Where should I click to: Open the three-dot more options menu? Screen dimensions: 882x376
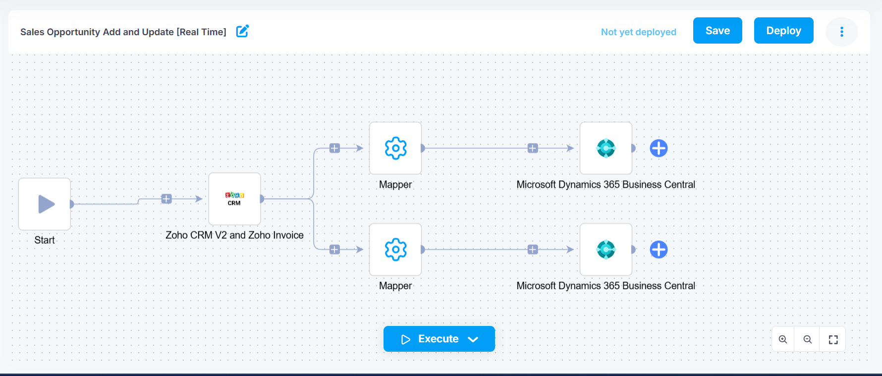[x=841, y=32]
